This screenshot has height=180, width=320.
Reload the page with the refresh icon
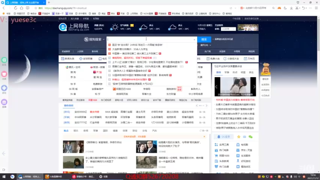(16, 8)
